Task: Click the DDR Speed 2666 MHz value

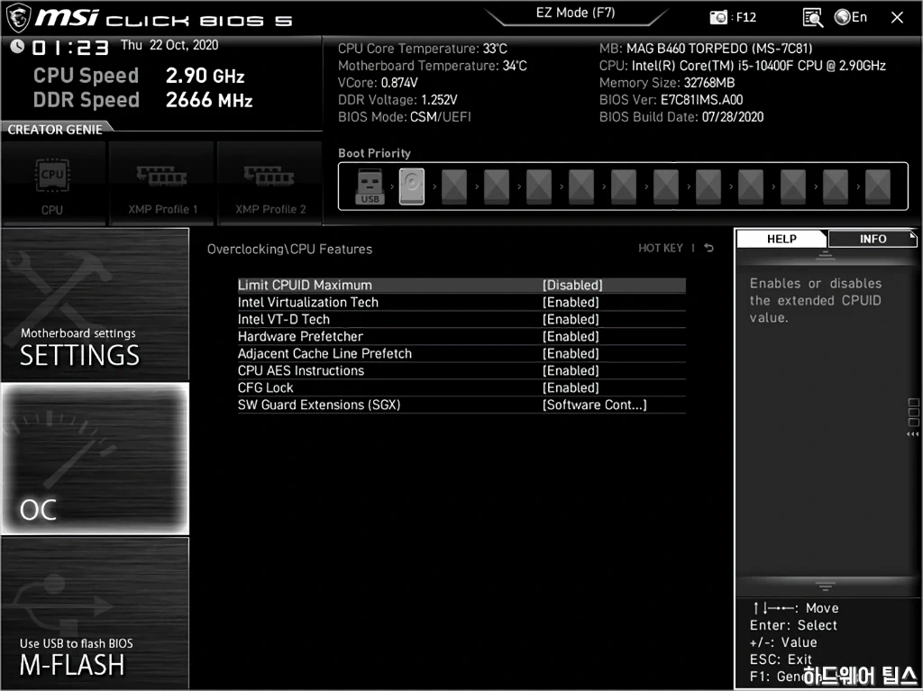Action: [x=209, y=100]
